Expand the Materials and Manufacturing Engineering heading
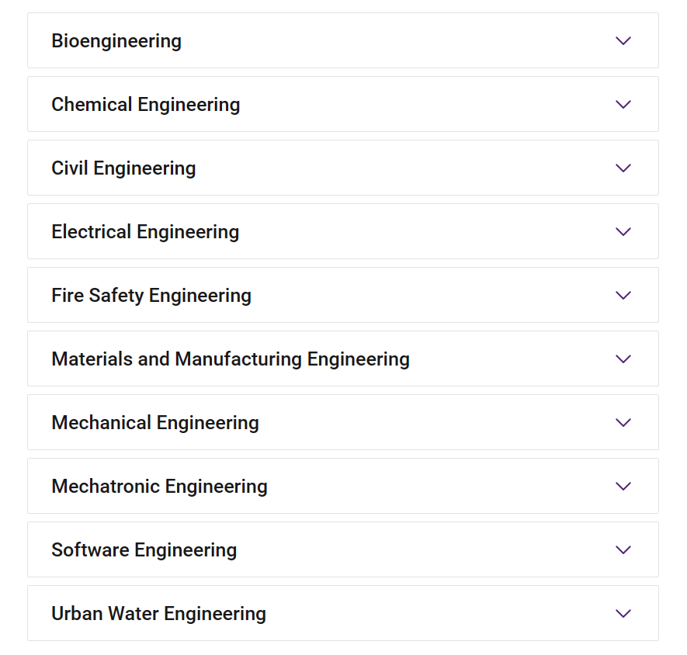 click(343, 359)
